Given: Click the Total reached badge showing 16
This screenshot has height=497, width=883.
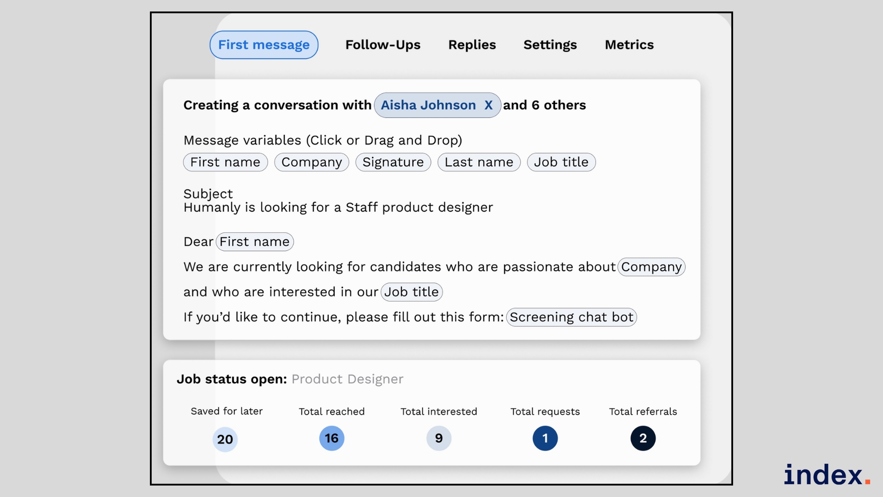Looking at the screenshot, I should pyautogui.click(x=332, y=438).
